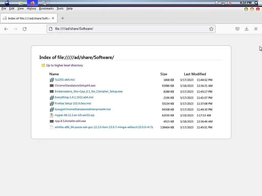The width and height of the screenshot is (262, 196).
Task: Reload the current page
Action: click(25, 29)
